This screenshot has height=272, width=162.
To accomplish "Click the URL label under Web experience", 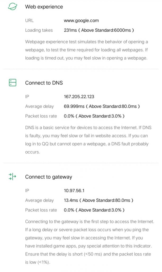I will pyautogui.click(x=29, y=20).
